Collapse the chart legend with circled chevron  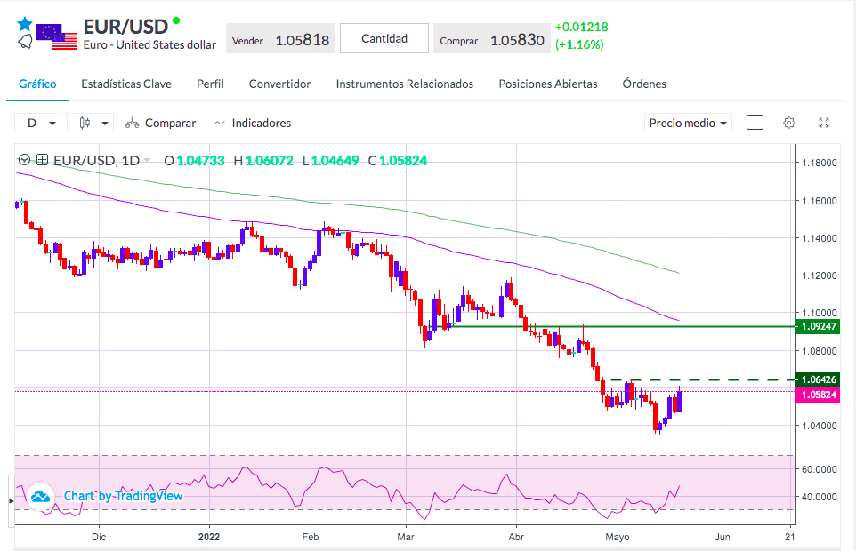point(24,160)
